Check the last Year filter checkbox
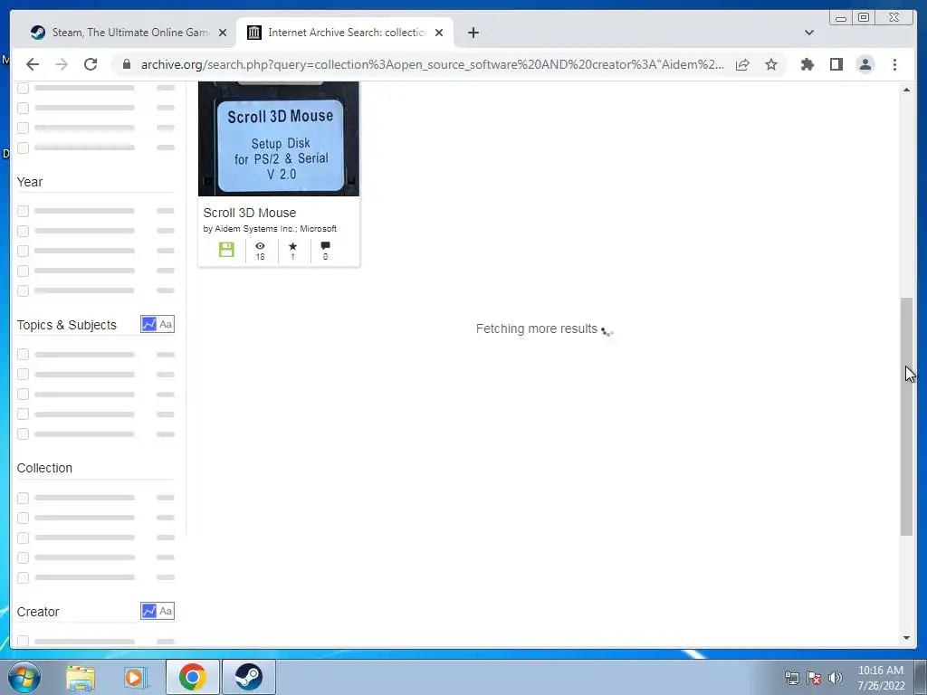This screenshot has width=927, height=695. pyautogui.click(x=23, y=290)
